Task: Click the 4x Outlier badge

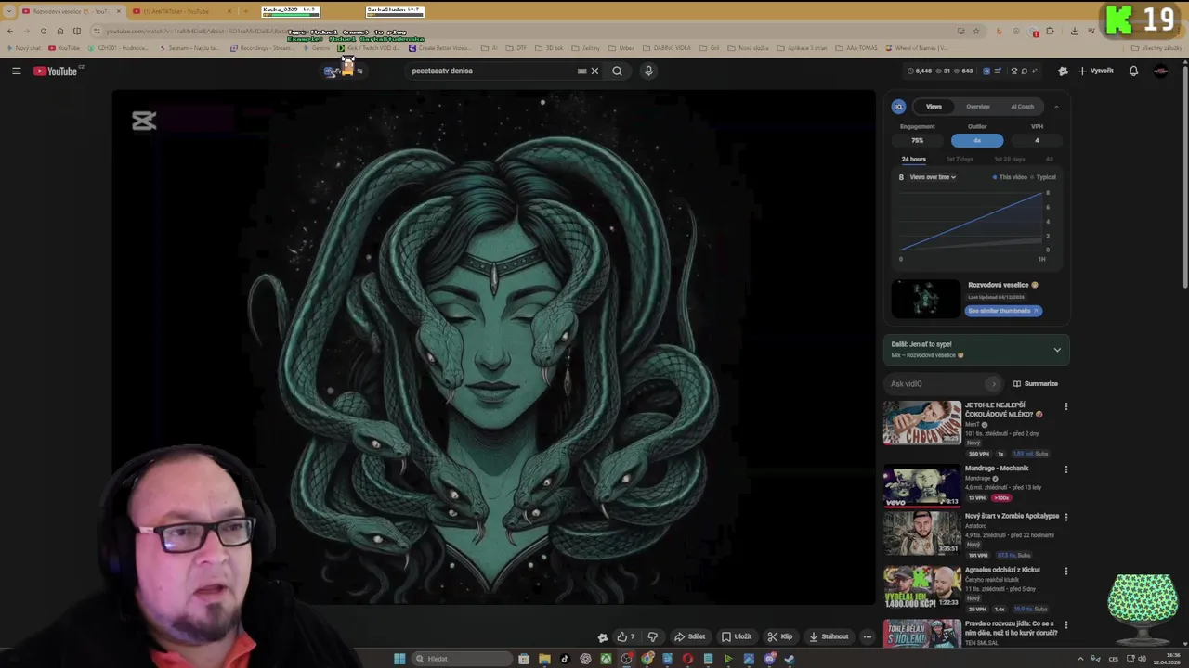Action: click(x=977, y=140)
